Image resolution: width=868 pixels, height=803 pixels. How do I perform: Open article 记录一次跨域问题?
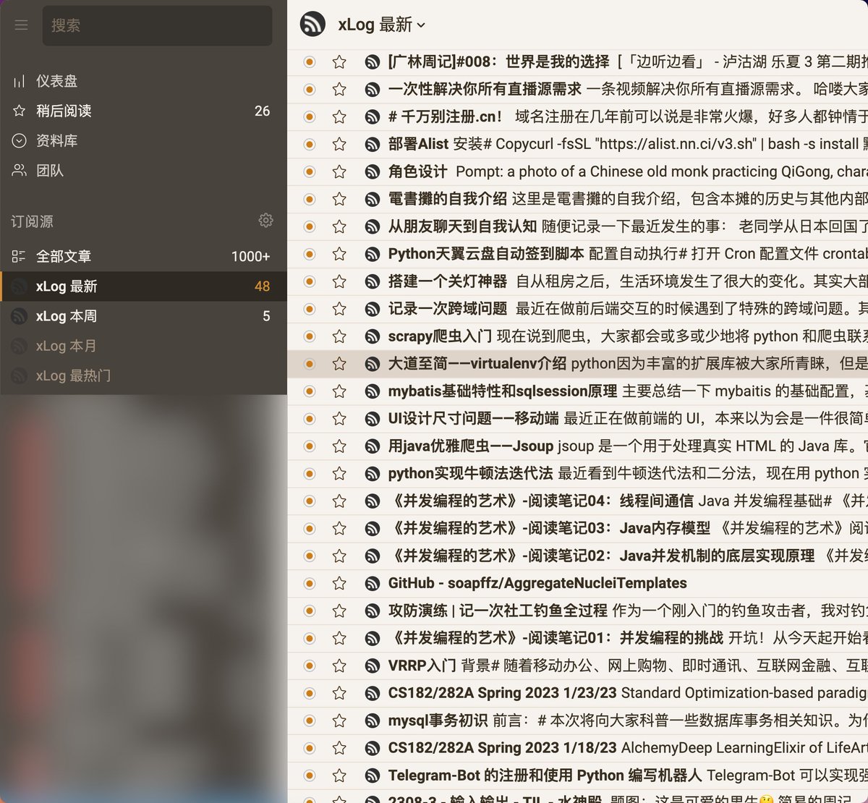(x=448, y=309)
